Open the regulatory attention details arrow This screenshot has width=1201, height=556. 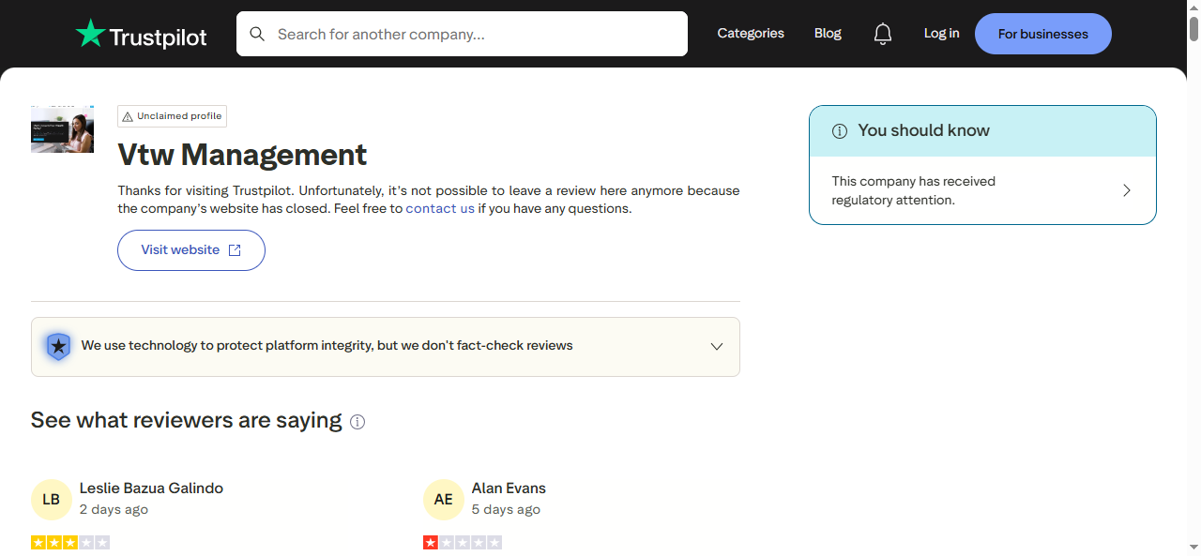(x=1126, y=189)
